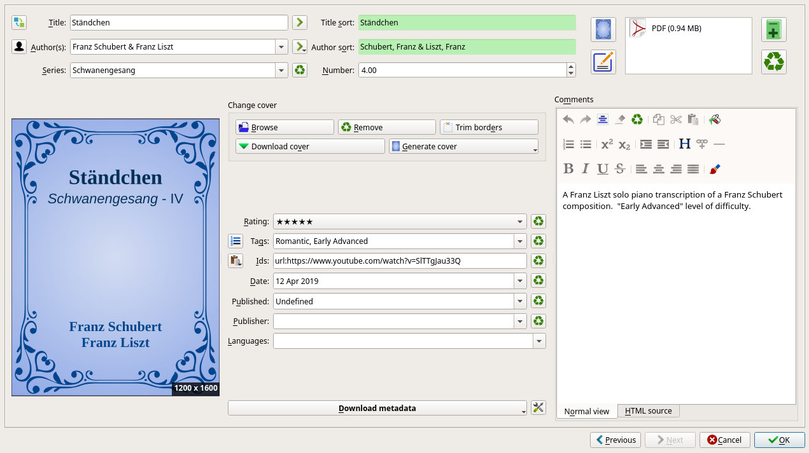Toggle italic formatting in comments editor

pyautogui.click(x=586, y=169)
